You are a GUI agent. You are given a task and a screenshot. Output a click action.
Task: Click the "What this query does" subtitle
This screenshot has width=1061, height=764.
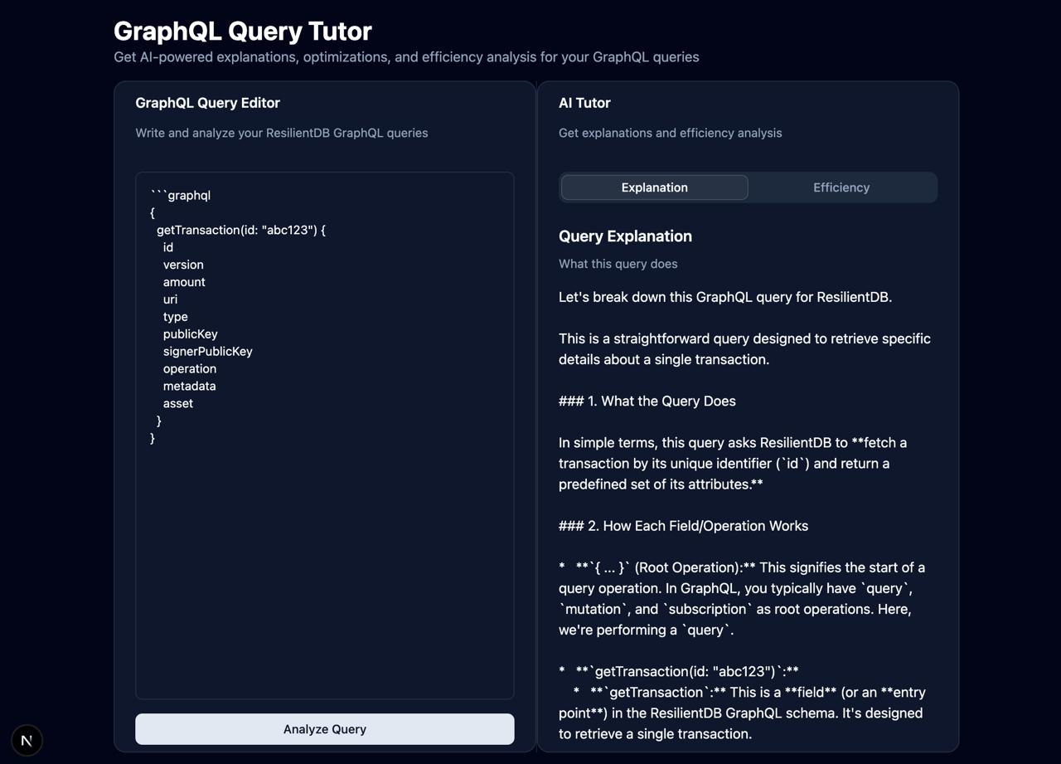coord(618,264)
